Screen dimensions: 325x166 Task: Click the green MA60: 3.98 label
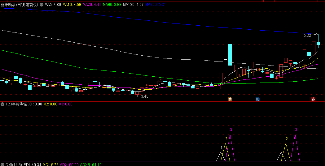(112, 5)
